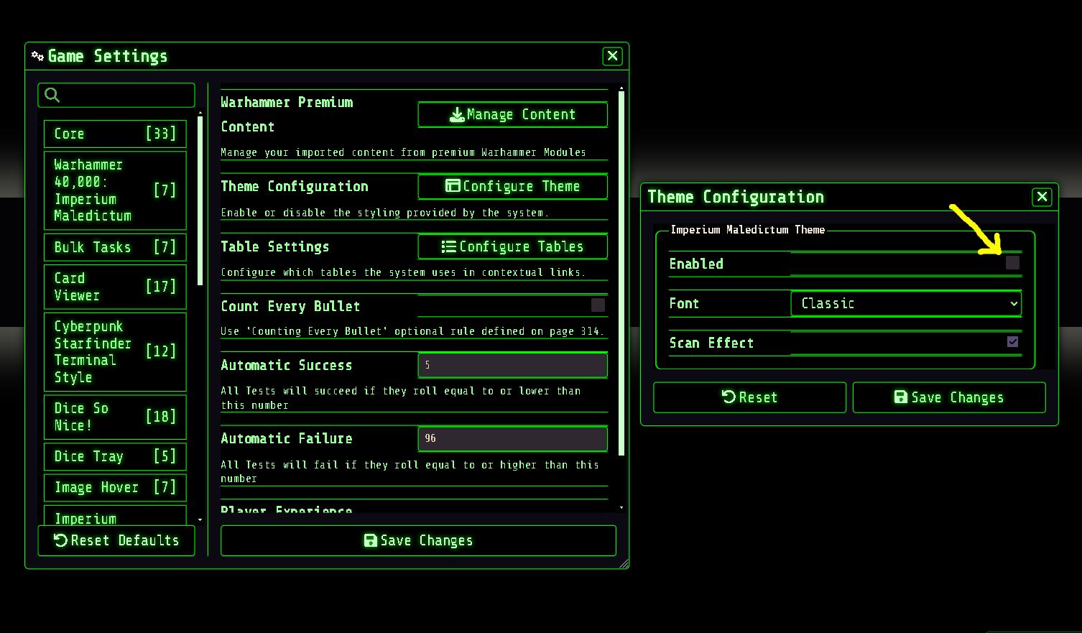
Task: Click the category list scroll down arrow
Action: pos(200,519)
